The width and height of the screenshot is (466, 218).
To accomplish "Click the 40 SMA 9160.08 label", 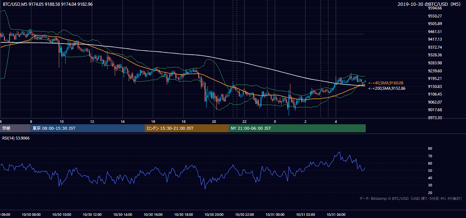I will (386, 83).
